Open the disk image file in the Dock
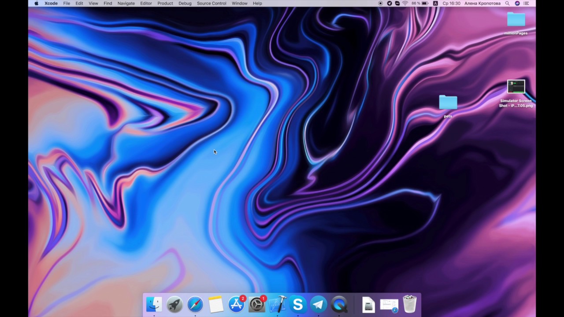The width and height of the screenshot is (564, 317). click(x=368, y=304)
